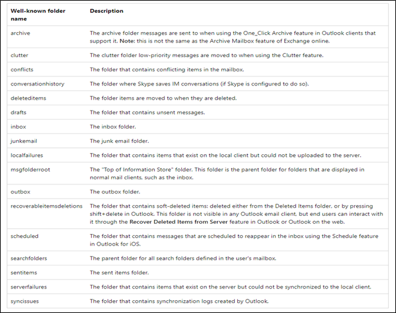
Task: Click the "drafts" folder name
Action: [x=20, y=112]
